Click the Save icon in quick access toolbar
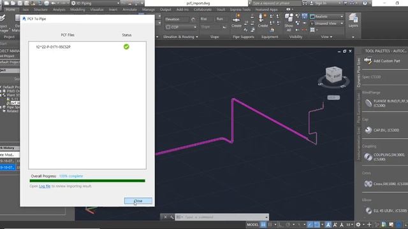The image size is (408, 229). coord(20,3)
